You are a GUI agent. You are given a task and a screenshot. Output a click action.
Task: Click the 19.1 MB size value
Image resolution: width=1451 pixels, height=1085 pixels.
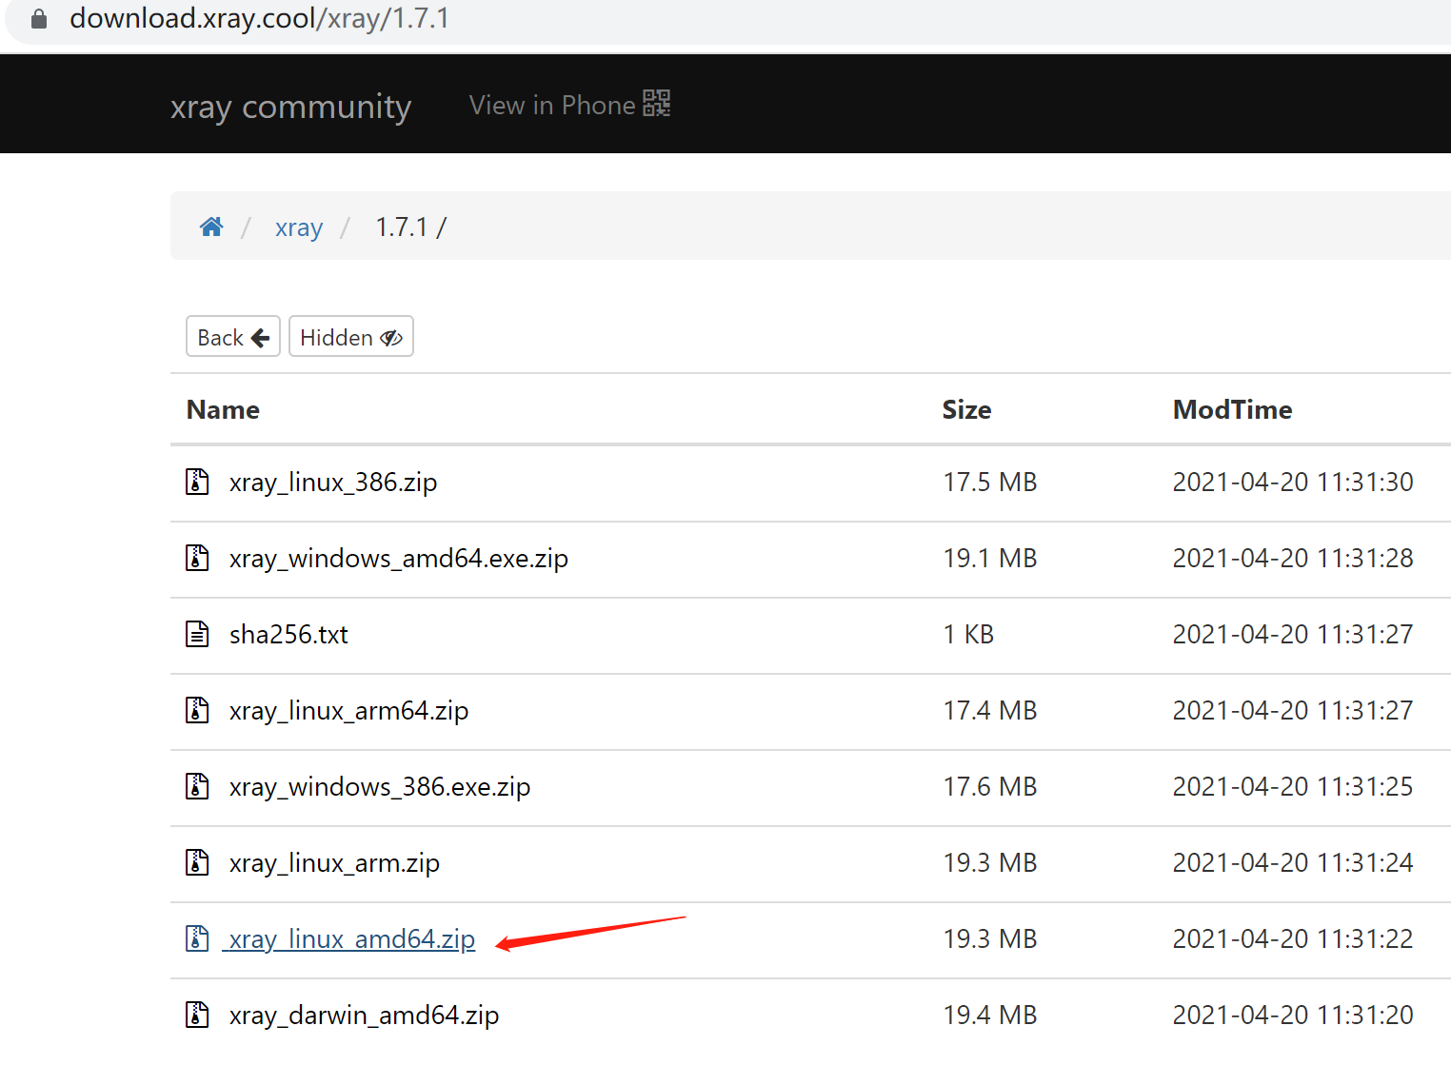tap(990, 558)
